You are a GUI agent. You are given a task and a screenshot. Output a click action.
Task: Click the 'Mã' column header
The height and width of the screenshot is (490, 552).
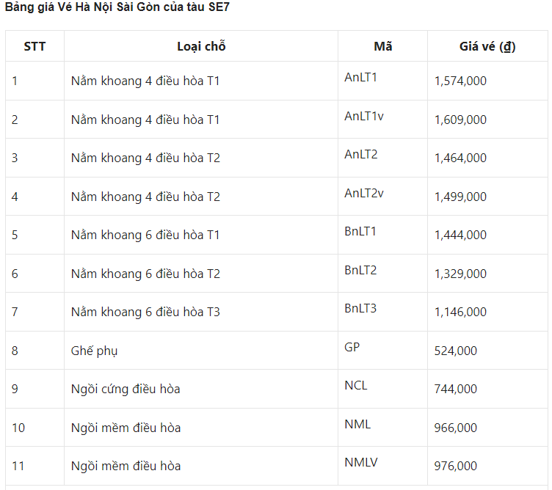(382, 46)
